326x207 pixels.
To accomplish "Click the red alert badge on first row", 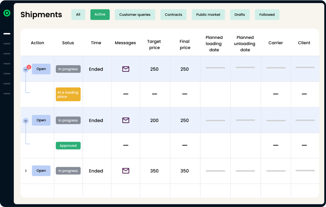I will pyautogui.click(x=29, y=67).
